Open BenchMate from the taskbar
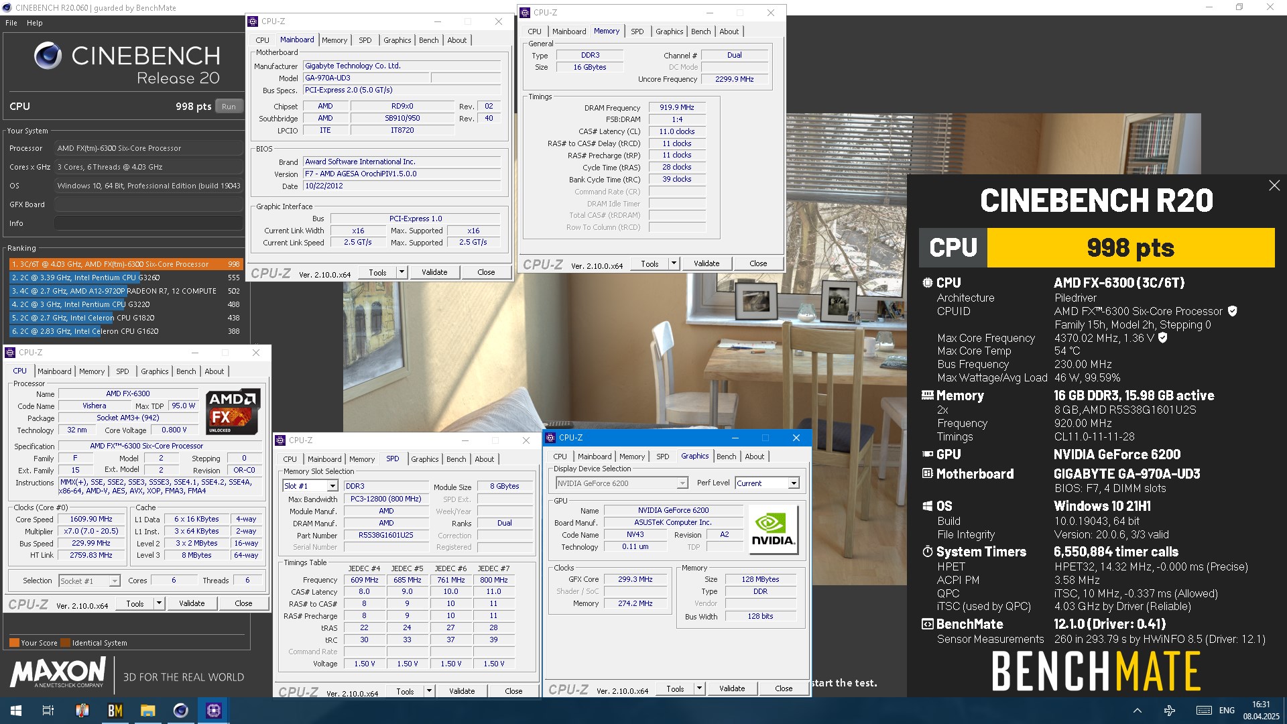The height and width of the screenshot is (724, 1287). [115, 711]
